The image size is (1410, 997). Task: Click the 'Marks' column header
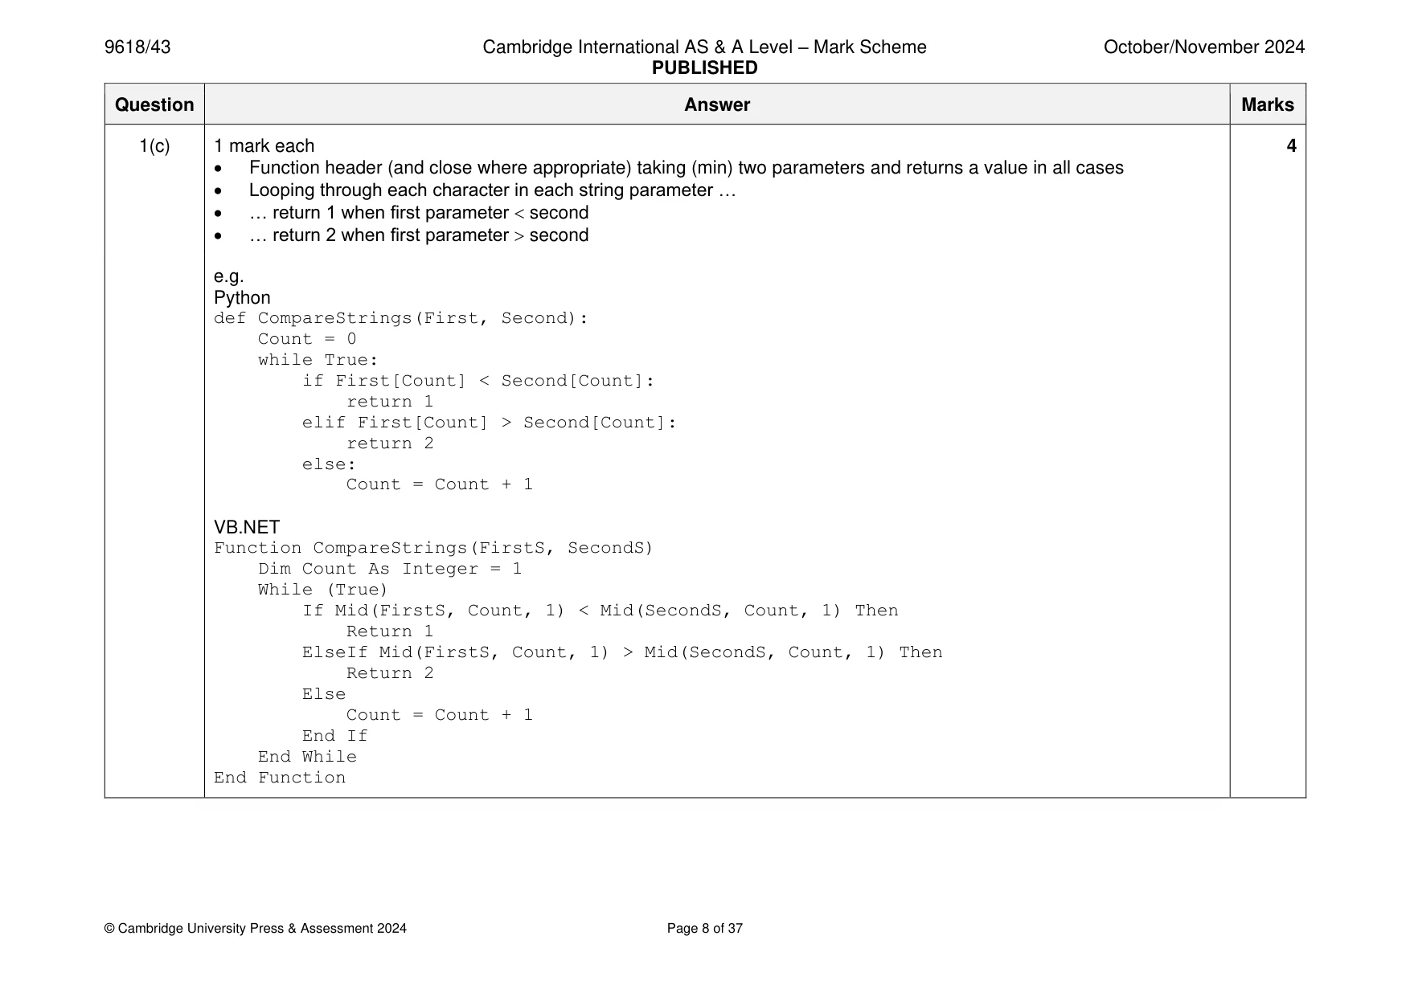(x=1268, y=105)
